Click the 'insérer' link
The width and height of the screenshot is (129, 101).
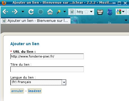[34, 91]
